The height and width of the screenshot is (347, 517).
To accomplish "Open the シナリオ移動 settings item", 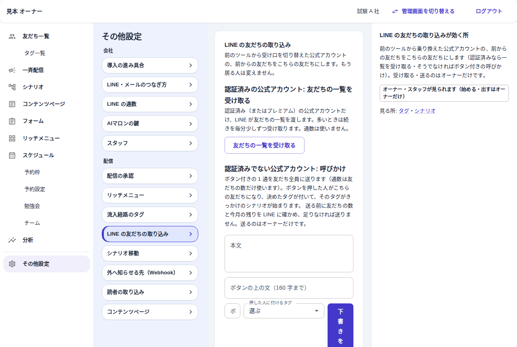I will (x=150, y=253).
